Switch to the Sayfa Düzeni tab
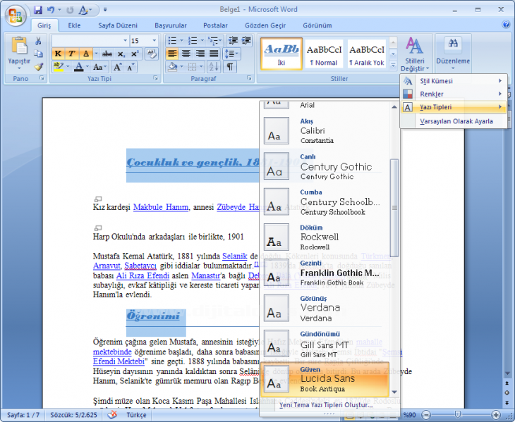 [116, 25]
